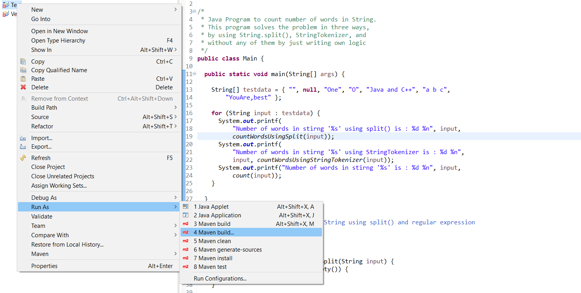
Task: Run 7 Maven install
Action: coord(213,258)
